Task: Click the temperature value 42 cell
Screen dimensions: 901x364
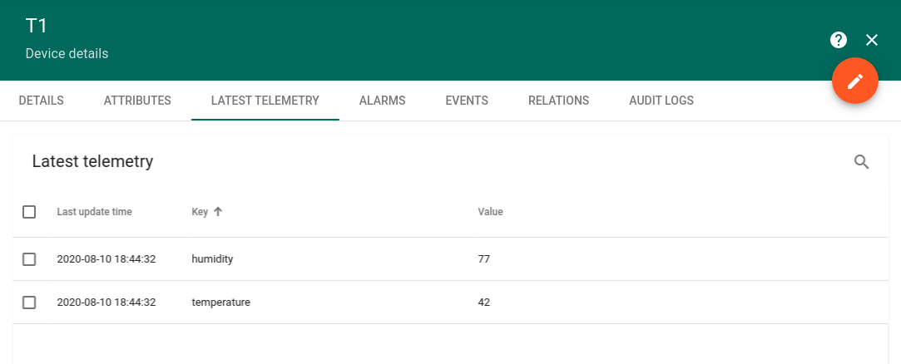Action: 484,302
